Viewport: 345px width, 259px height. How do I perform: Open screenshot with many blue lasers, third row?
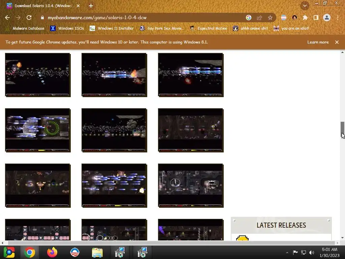(x=114, y=185)
